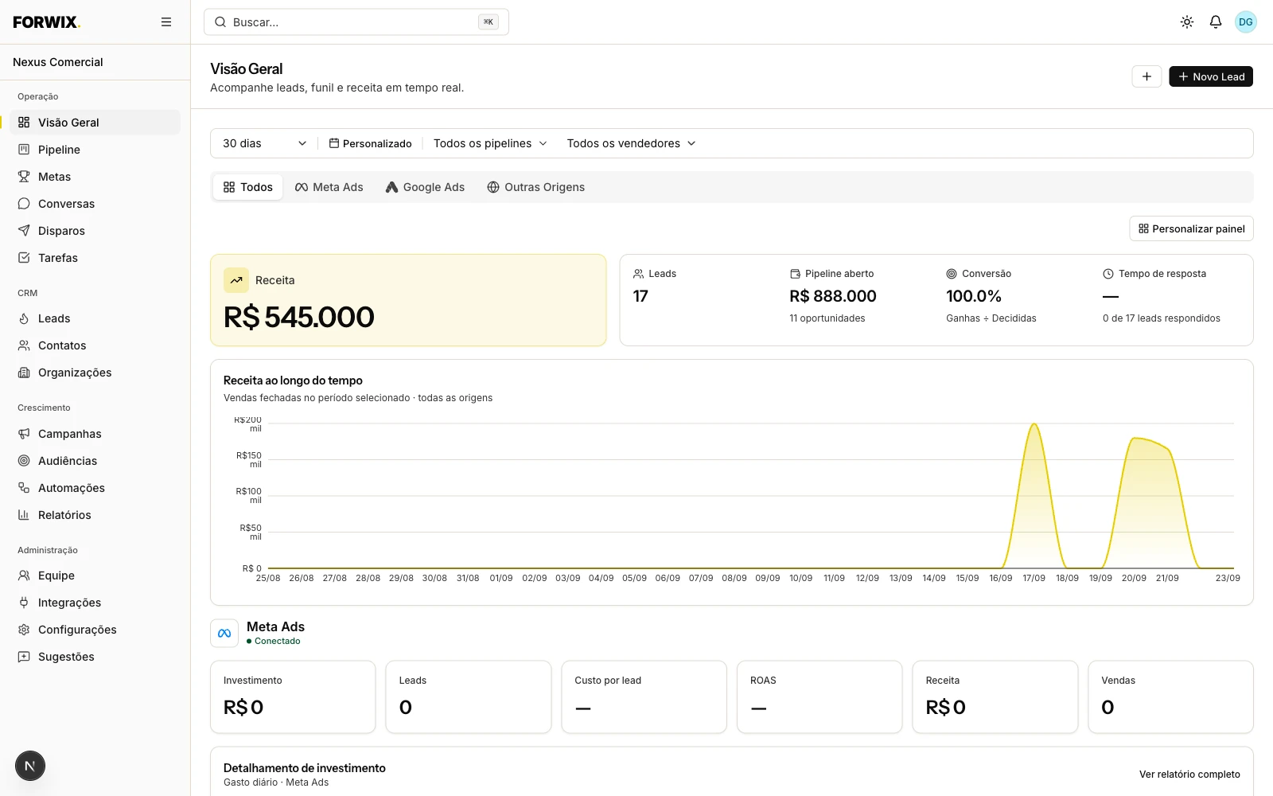The image size is (1273, 796).
Task: Open notifications bell icon
Action: (1216, 22)
